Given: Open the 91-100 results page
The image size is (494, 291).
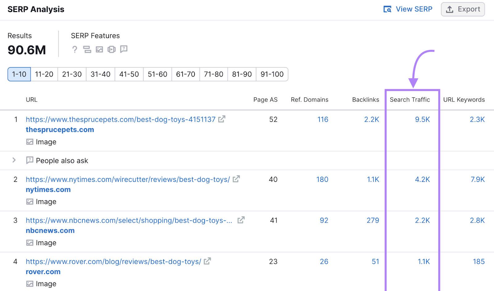Looking at the screenshot, I should [x=272, y=74].
